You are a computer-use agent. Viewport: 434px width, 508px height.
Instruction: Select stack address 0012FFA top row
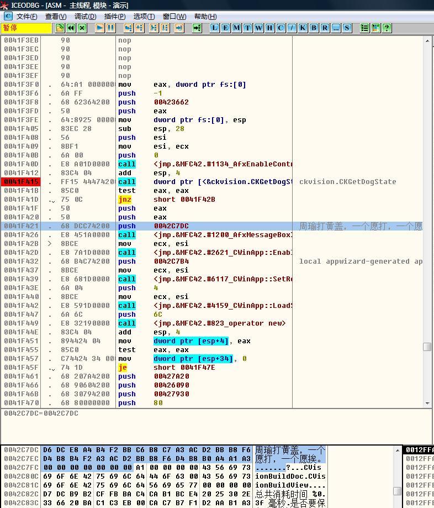pos(420,450)
